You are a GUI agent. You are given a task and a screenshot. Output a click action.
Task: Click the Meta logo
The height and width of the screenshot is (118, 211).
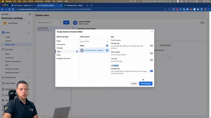5,14
